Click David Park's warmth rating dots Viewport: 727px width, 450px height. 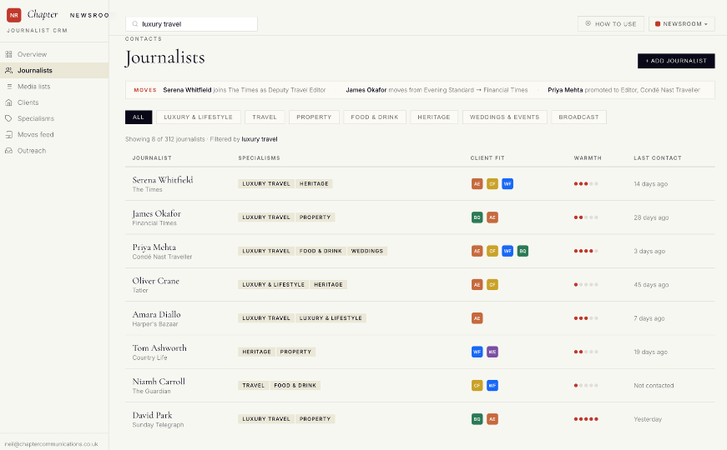[x=586, y=419]
